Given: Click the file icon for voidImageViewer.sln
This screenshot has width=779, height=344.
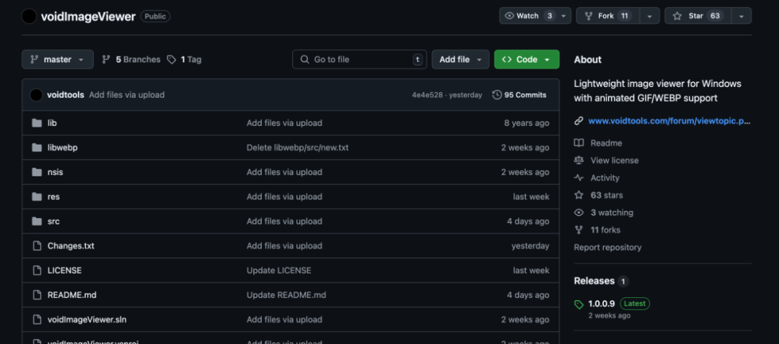Looking at the screenshot, I should [37, 320].
